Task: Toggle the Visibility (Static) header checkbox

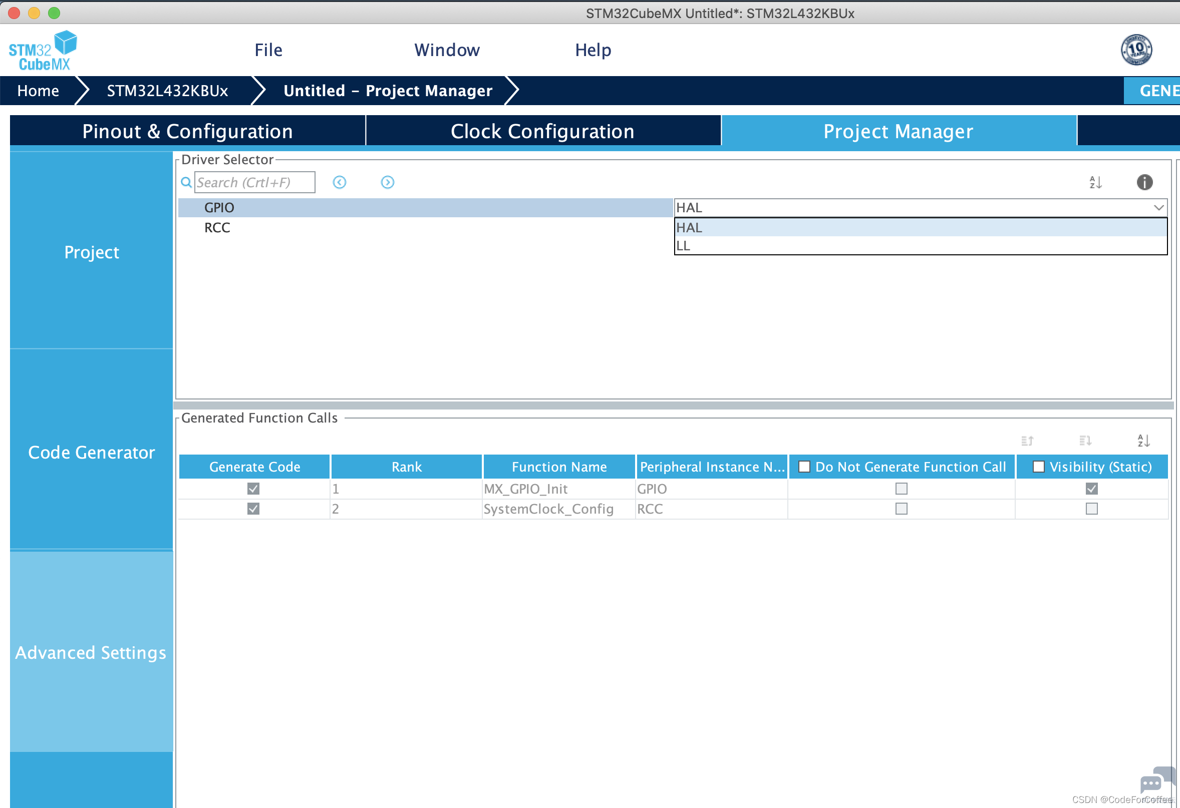Action: pos(1039,467)
